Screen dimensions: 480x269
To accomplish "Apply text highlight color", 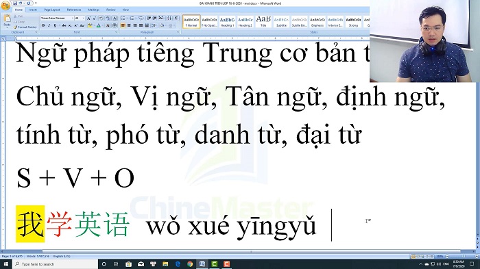I will pos(90,25).
